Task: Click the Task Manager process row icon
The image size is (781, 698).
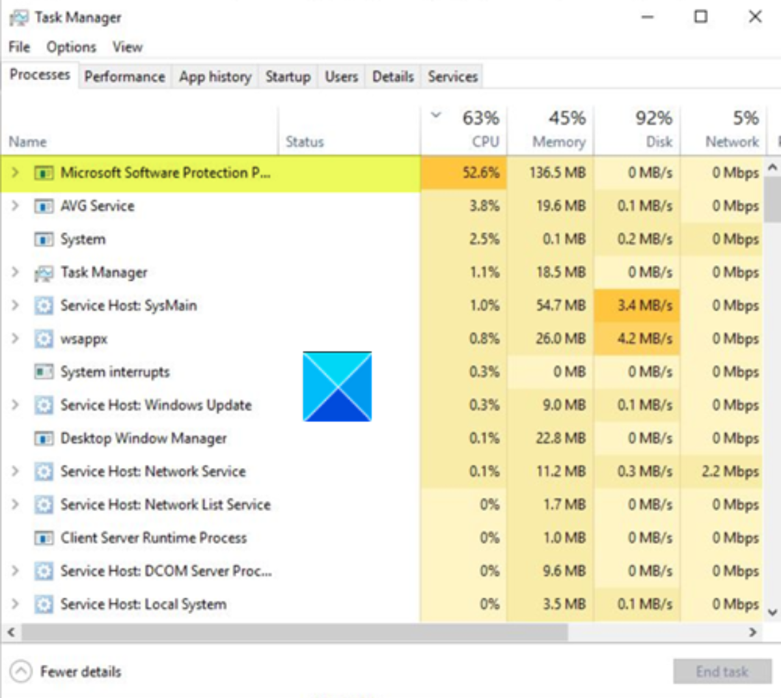Action: pos(44,273)
